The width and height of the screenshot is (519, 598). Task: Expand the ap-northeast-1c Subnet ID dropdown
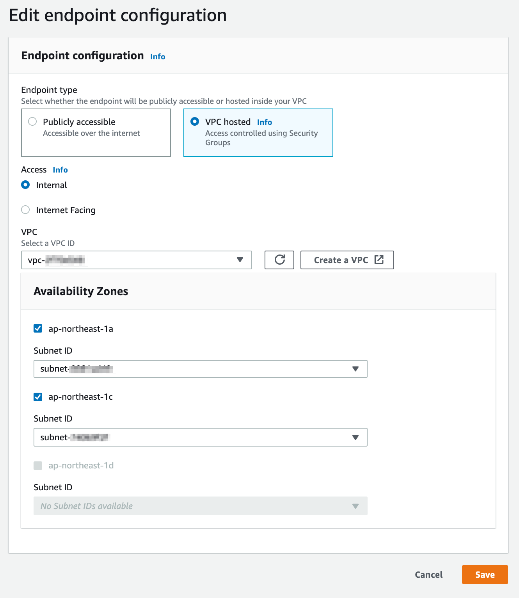200,437
